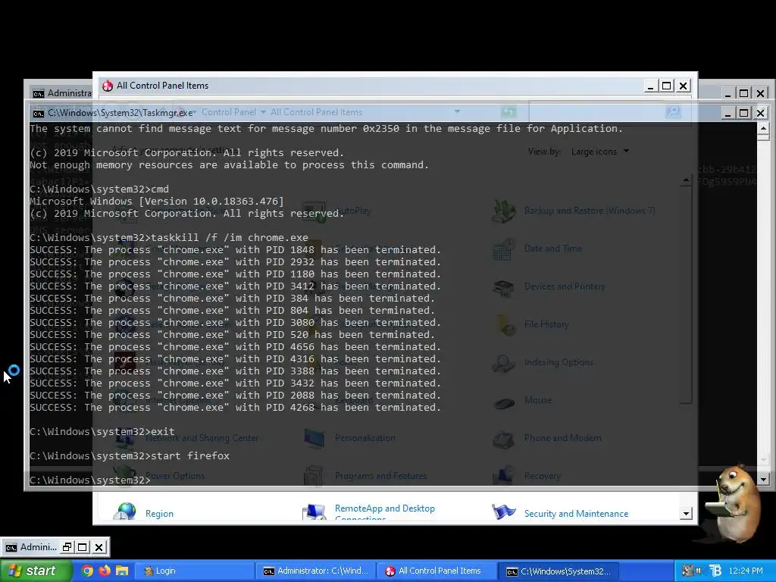Image resolution: width=776 pixels, height=582 pixels.
Task: Click console window scrollbar down arrow
Action: tap(762, 479)
